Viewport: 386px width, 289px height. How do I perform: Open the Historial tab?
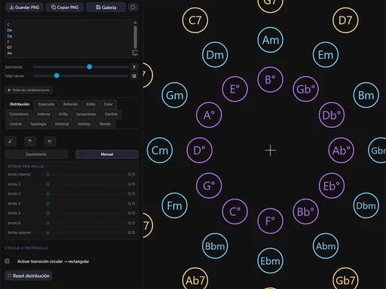62,124
